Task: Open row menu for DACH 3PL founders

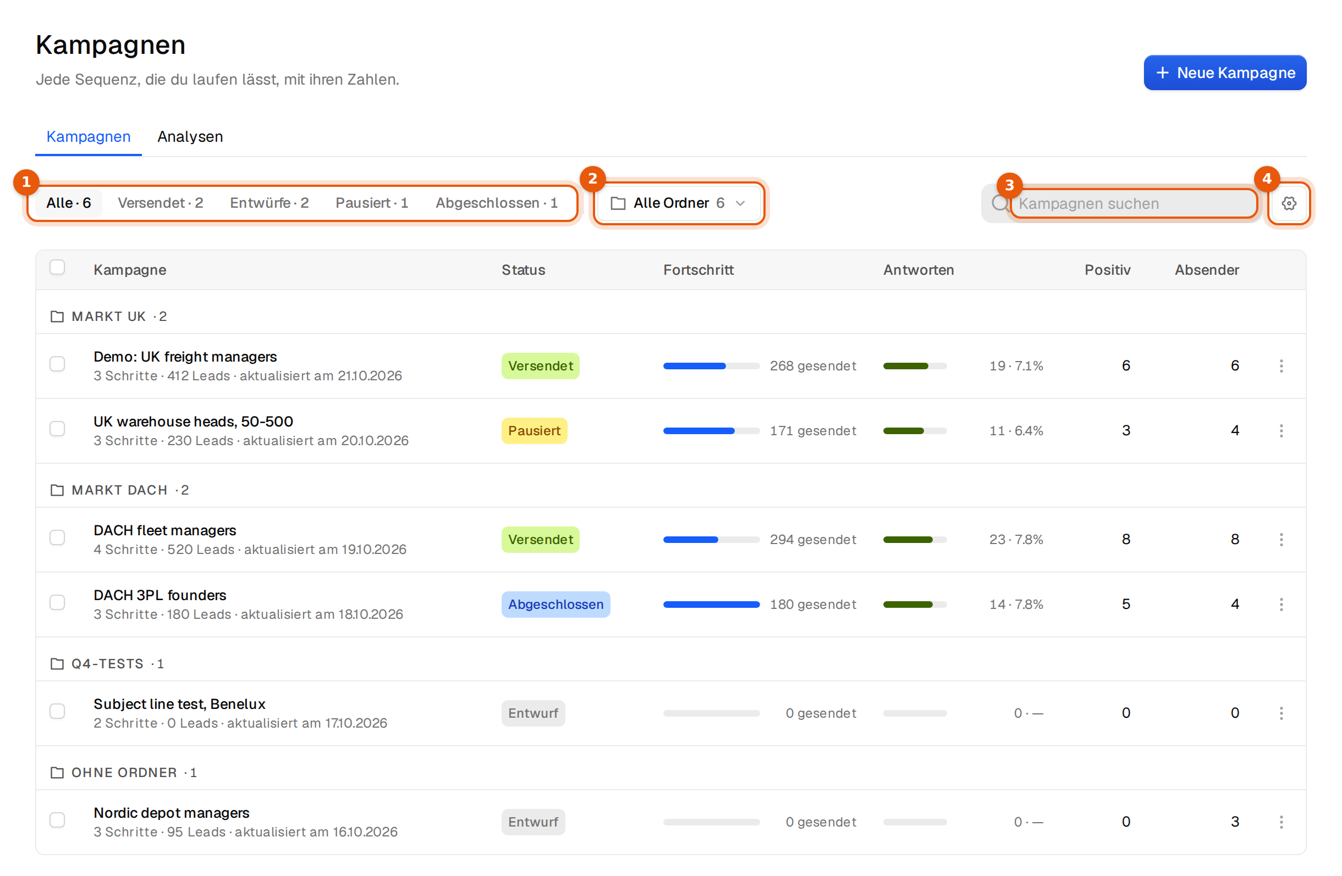Action: (x=1281, y=604)
